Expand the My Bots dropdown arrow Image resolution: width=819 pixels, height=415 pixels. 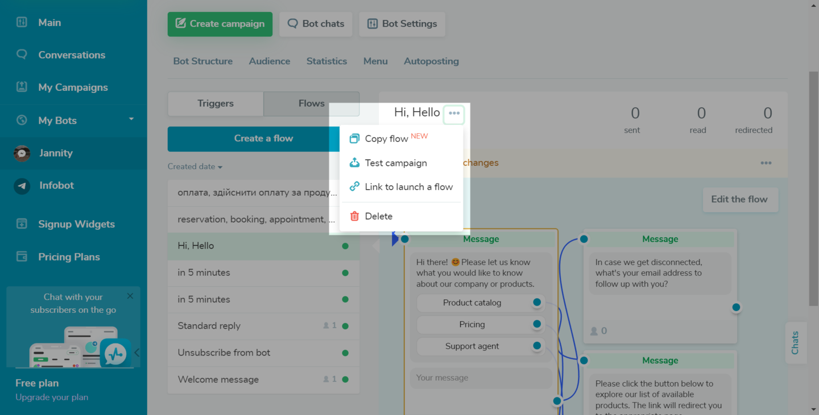click(131, 119)
